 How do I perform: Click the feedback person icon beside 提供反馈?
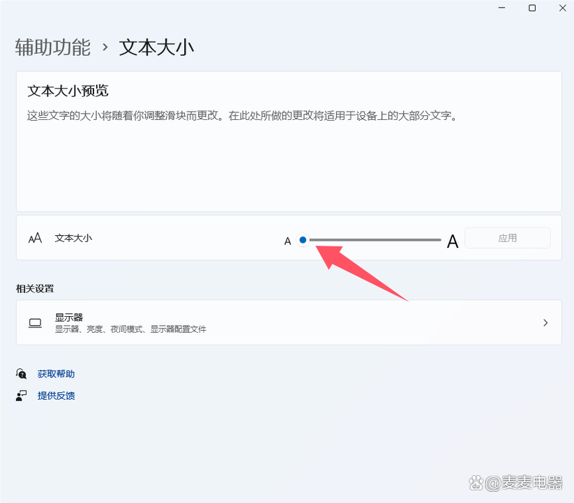point(21,396)
